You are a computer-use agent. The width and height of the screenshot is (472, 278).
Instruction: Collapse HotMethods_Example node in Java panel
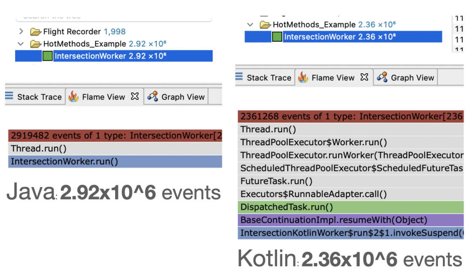click(21, 44)
